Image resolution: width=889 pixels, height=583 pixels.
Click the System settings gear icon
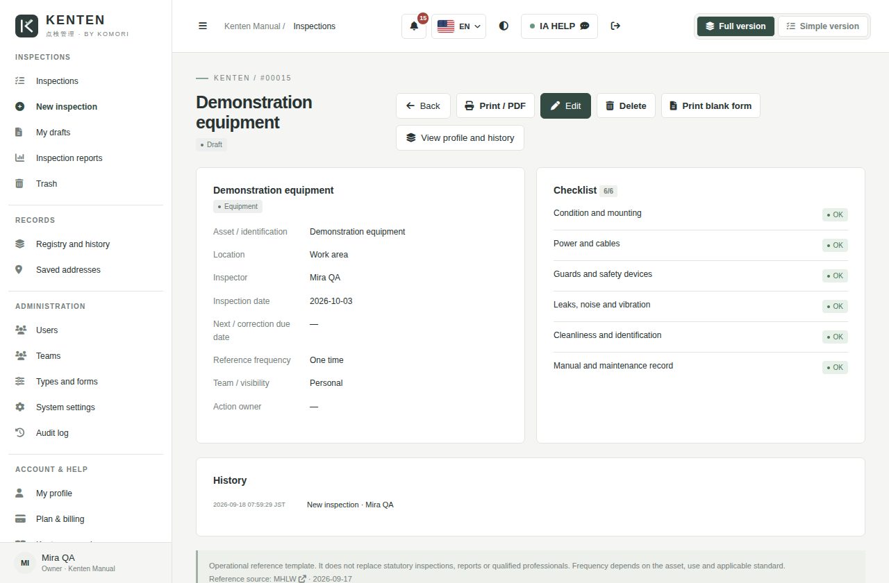point(19,407)
